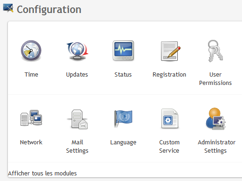Open the 'Registration' text label

coord(169,75)
